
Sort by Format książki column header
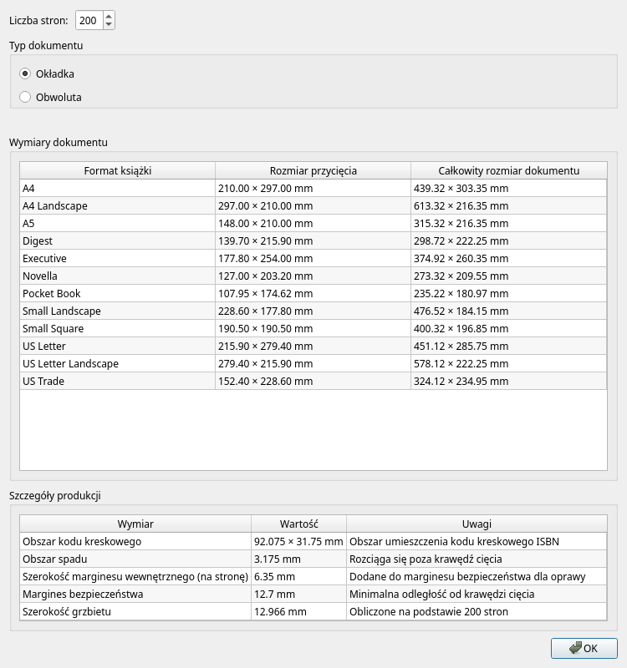tap(117, 170)
